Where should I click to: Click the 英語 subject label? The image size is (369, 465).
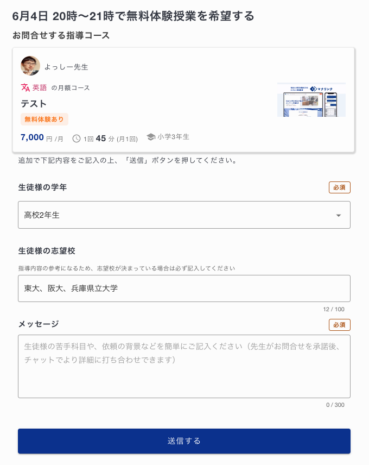(x=40, y=88)
